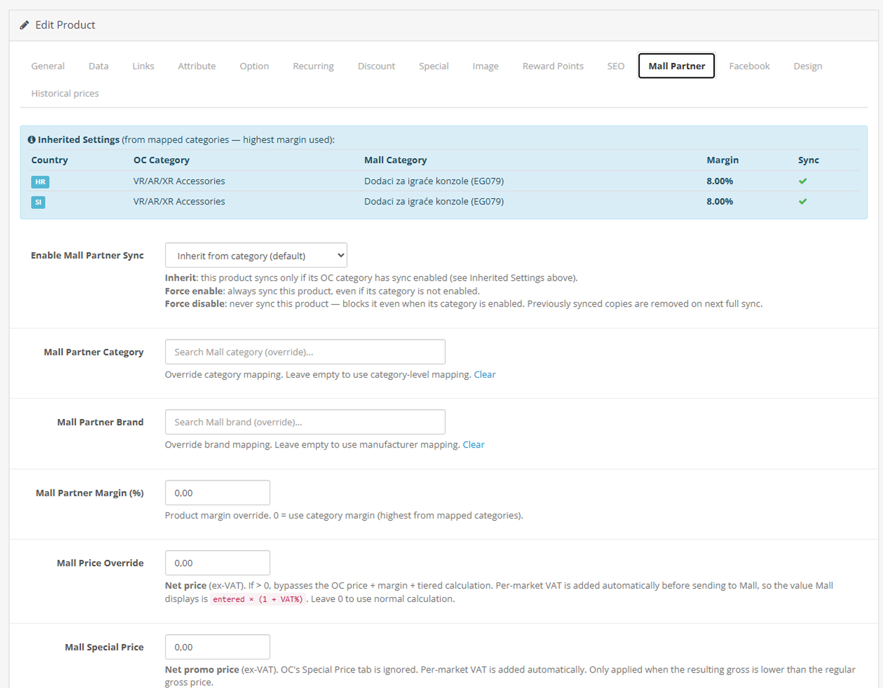Click the Mall Special Price label

click(104, 647)
